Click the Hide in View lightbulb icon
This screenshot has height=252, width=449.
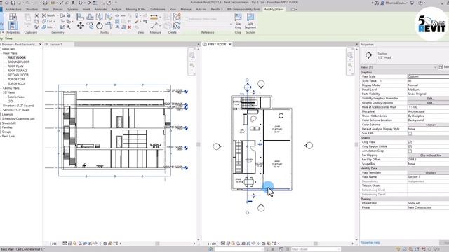[x=137, y=15]
